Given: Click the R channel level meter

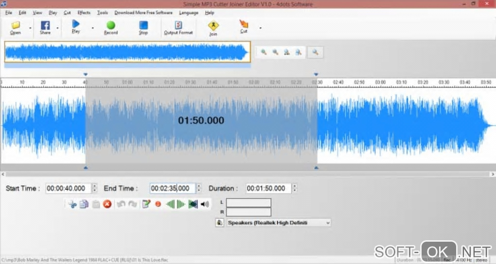Looking at the screenshot, I should [248, 212].
